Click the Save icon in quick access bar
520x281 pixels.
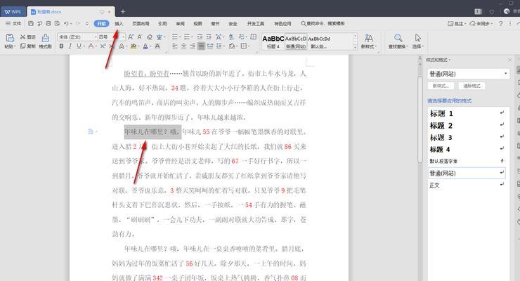coord(31,23)
